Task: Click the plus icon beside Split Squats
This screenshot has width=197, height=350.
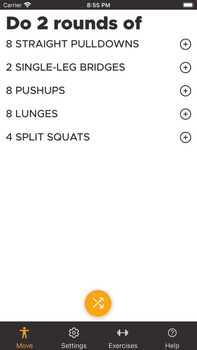Action: [x=185, y=137]
